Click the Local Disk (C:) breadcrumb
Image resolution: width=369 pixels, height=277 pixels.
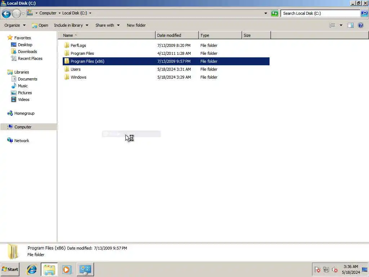(x=75, y=13)
